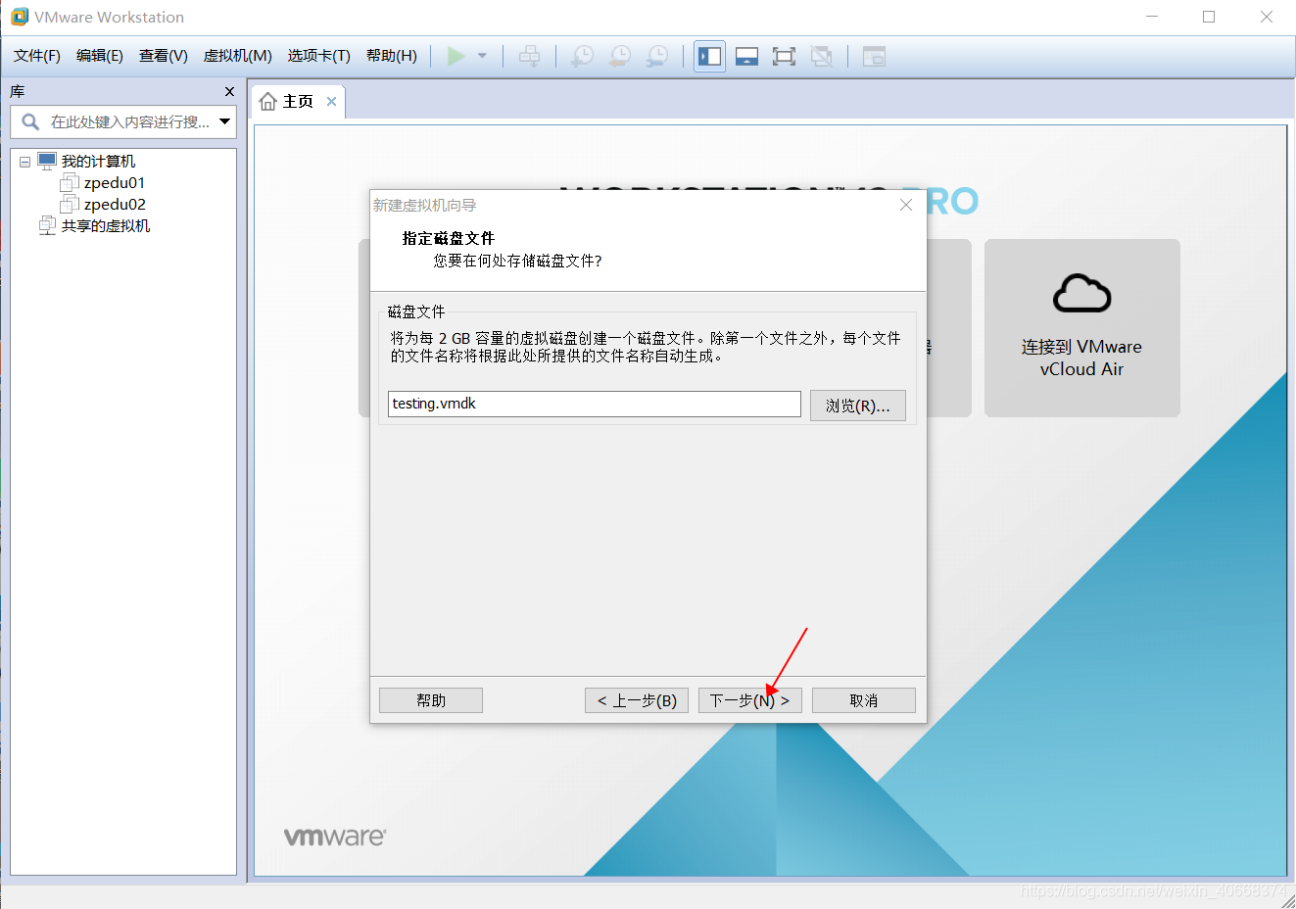Click the VMware Workstation title bar icon
This screenshot has height=909, width=1296.
[x=20, y=17]
